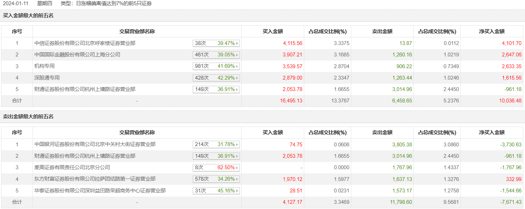The height and width of the screenshot is (209, 525).
Task: Click 卖出金额 header in sell table
Action: pos(382,133)
